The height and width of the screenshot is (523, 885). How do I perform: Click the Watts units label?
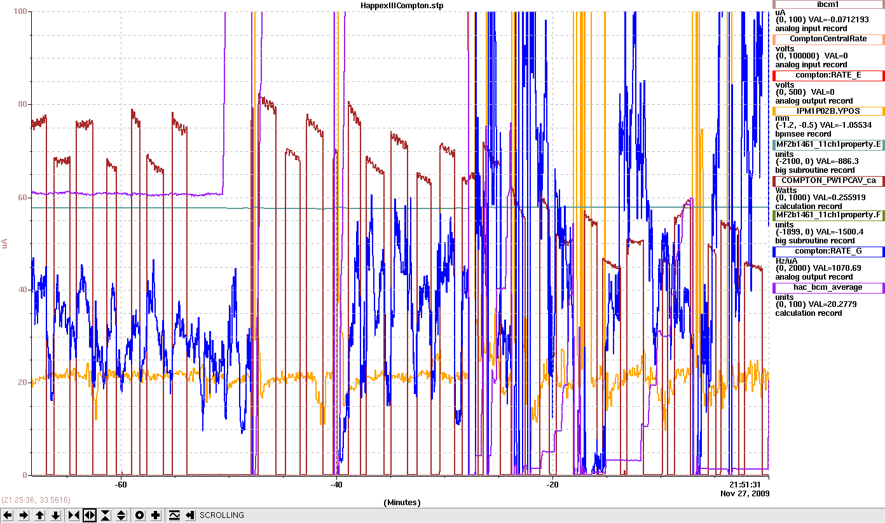786,189
